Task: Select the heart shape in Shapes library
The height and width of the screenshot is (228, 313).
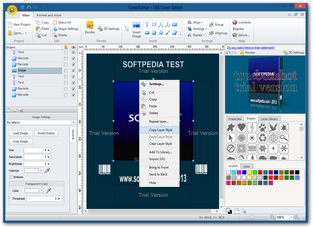Action: click(x=241, y=127)
